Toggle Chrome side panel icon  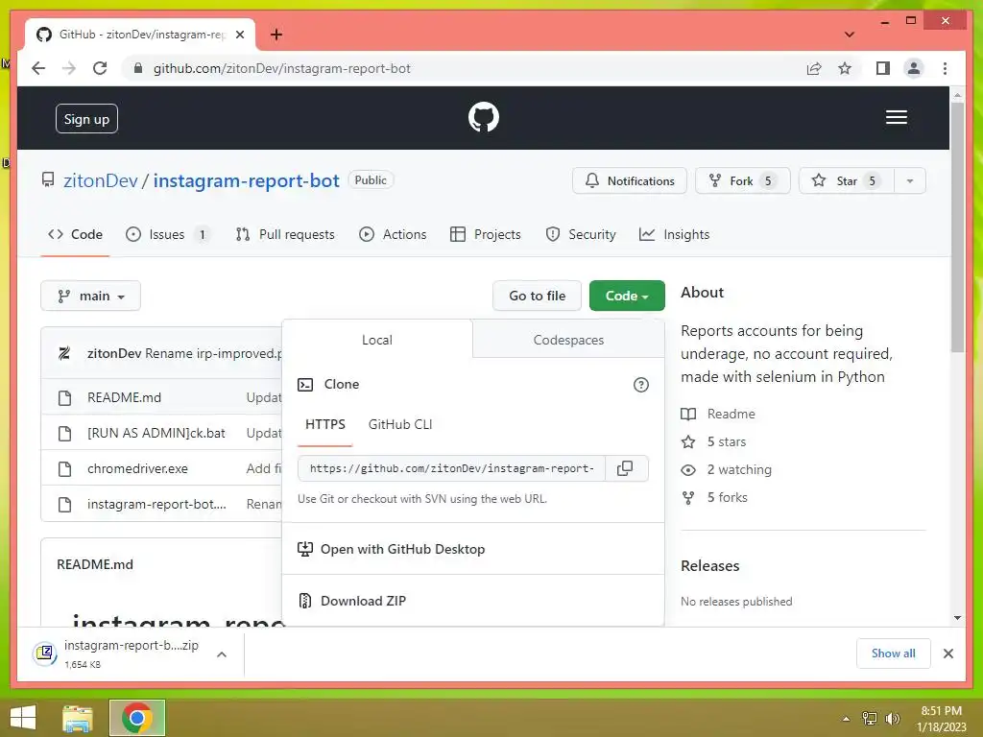(x=883, y=68)
